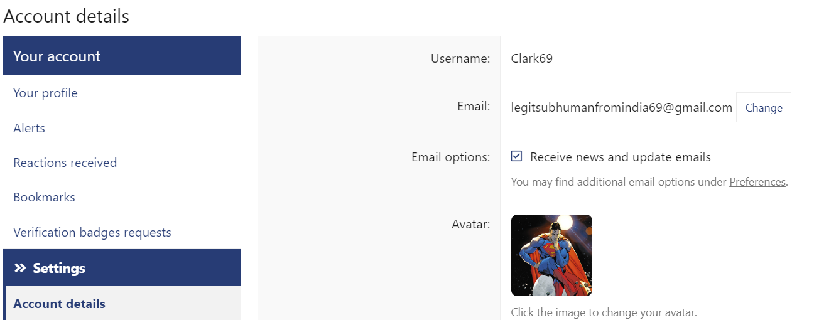Click the 'Avatar:' field label
The width and height of the screenshot is (819, 320).
(x=470, y=223)
